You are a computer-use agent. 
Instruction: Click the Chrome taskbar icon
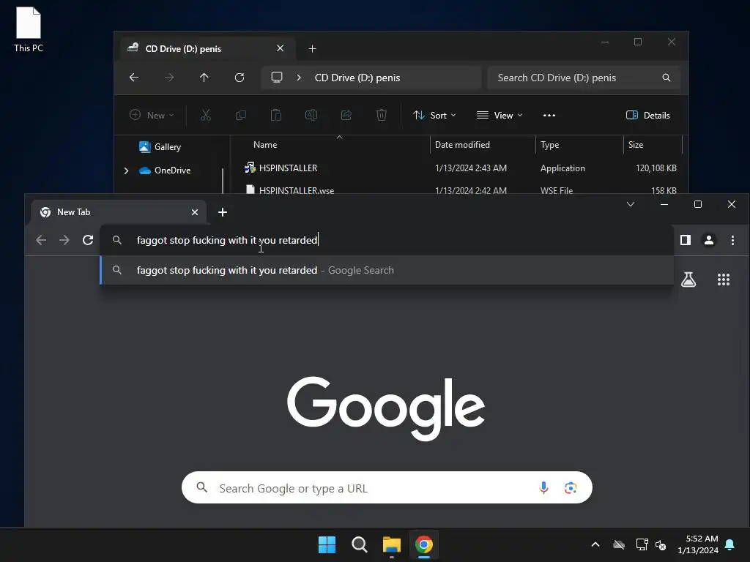(x=424, y=544)
